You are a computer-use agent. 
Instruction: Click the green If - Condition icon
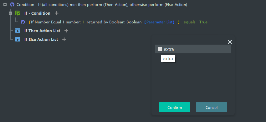[x=18, y=13]
